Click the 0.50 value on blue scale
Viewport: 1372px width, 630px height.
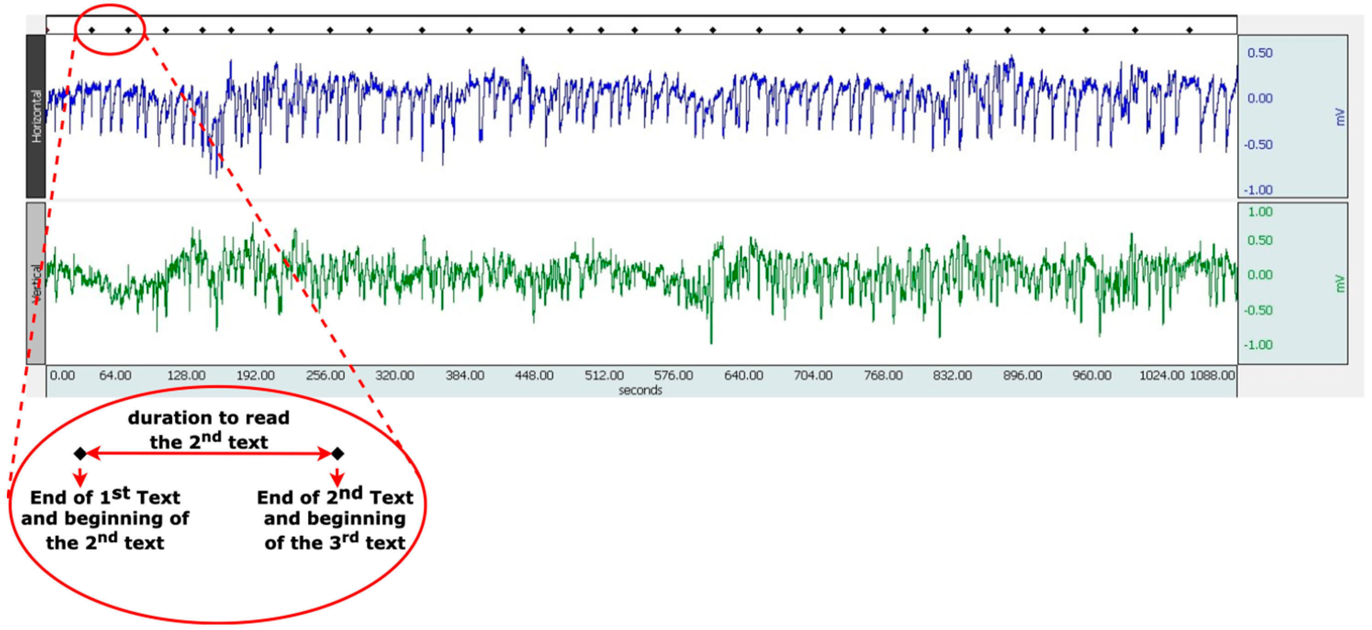pyautogui.click(x=1260, y=53)
